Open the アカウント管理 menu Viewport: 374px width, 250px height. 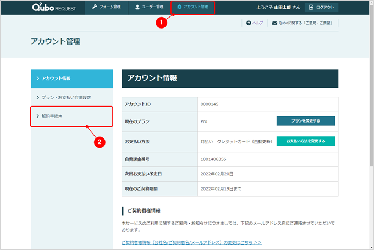click(193, 7)
